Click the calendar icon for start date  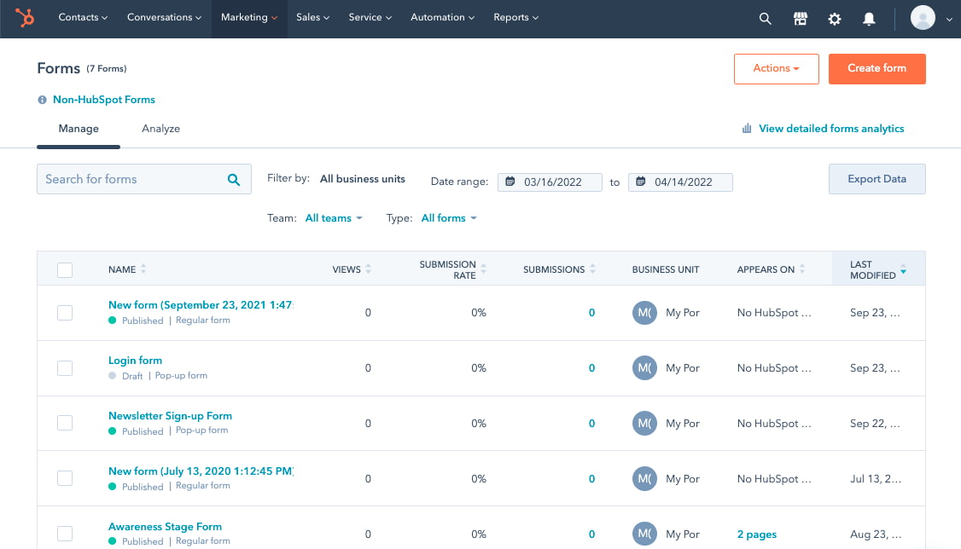click(x=510, y=182)
